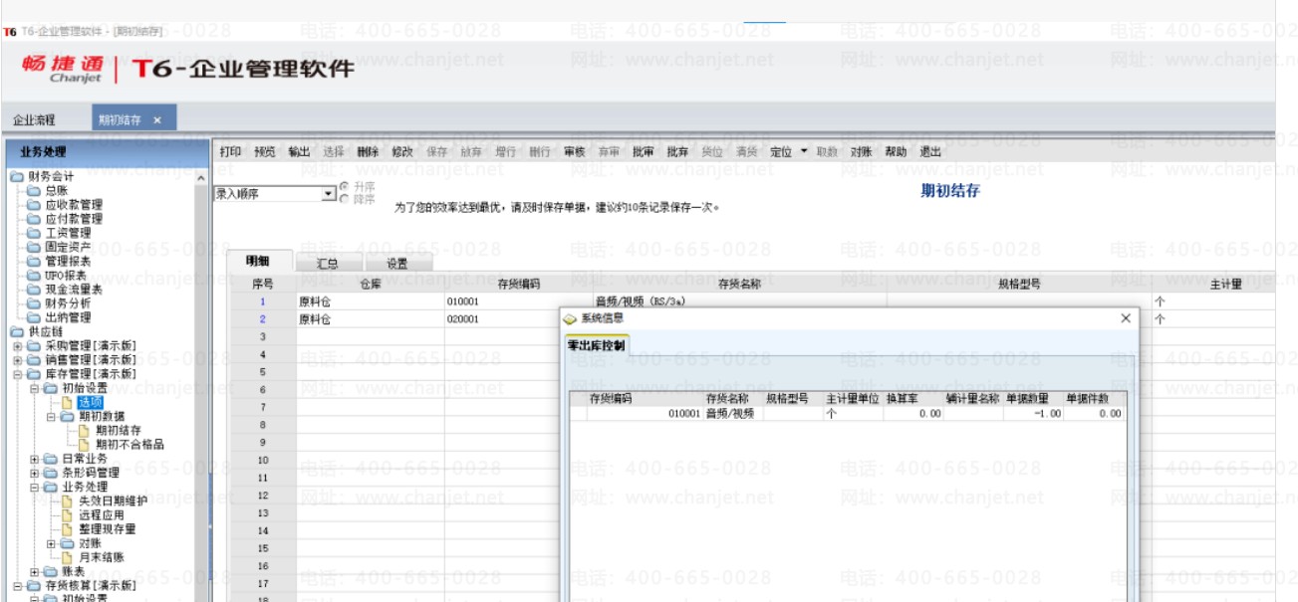Expand 采购管理[演示版] node
The width and height of the screenshot is (1298, 602).
tap(17, 345)
